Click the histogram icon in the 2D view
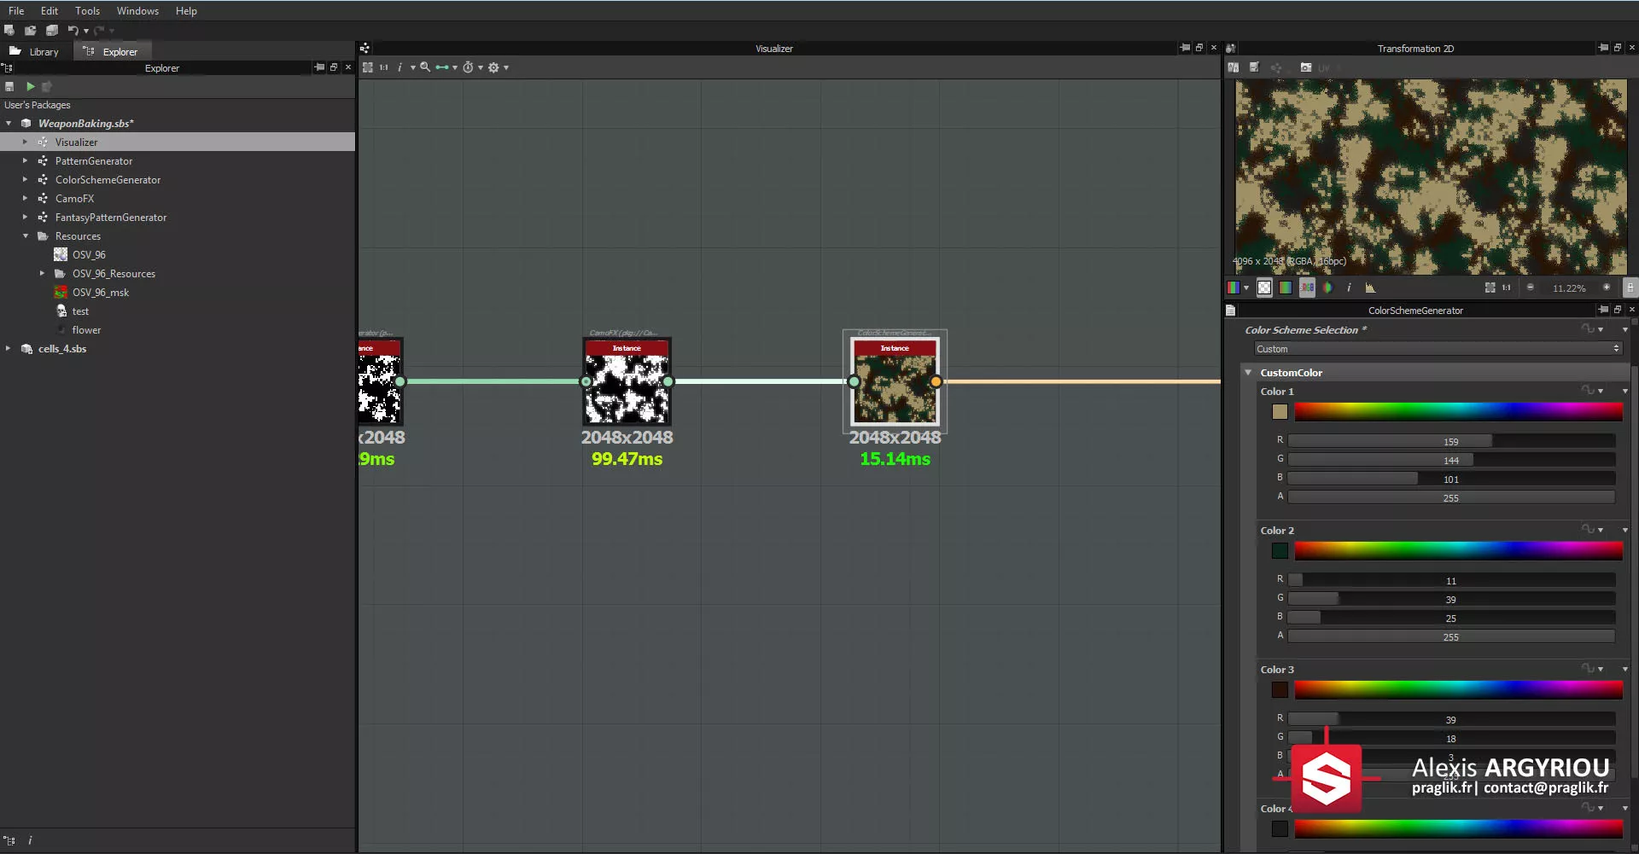Screen dimensions: 1639x854 click(1370, 288)
